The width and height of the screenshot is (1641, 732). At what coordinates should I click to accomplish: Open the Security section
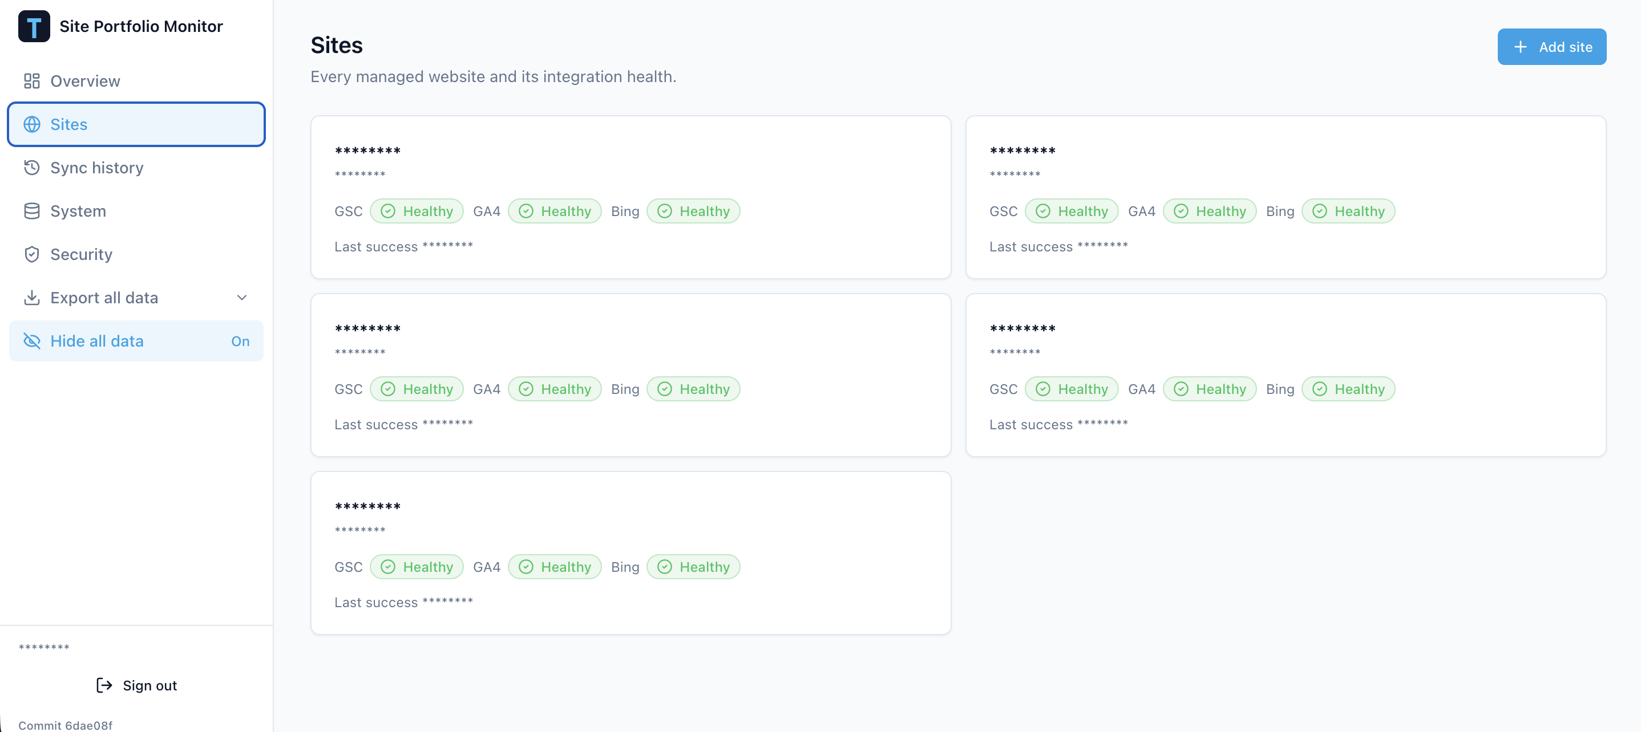(136, 254)
